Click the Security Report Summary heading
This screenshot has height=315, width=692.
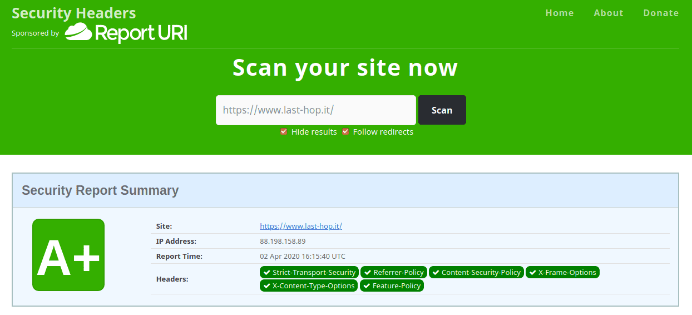coord(100,190)
